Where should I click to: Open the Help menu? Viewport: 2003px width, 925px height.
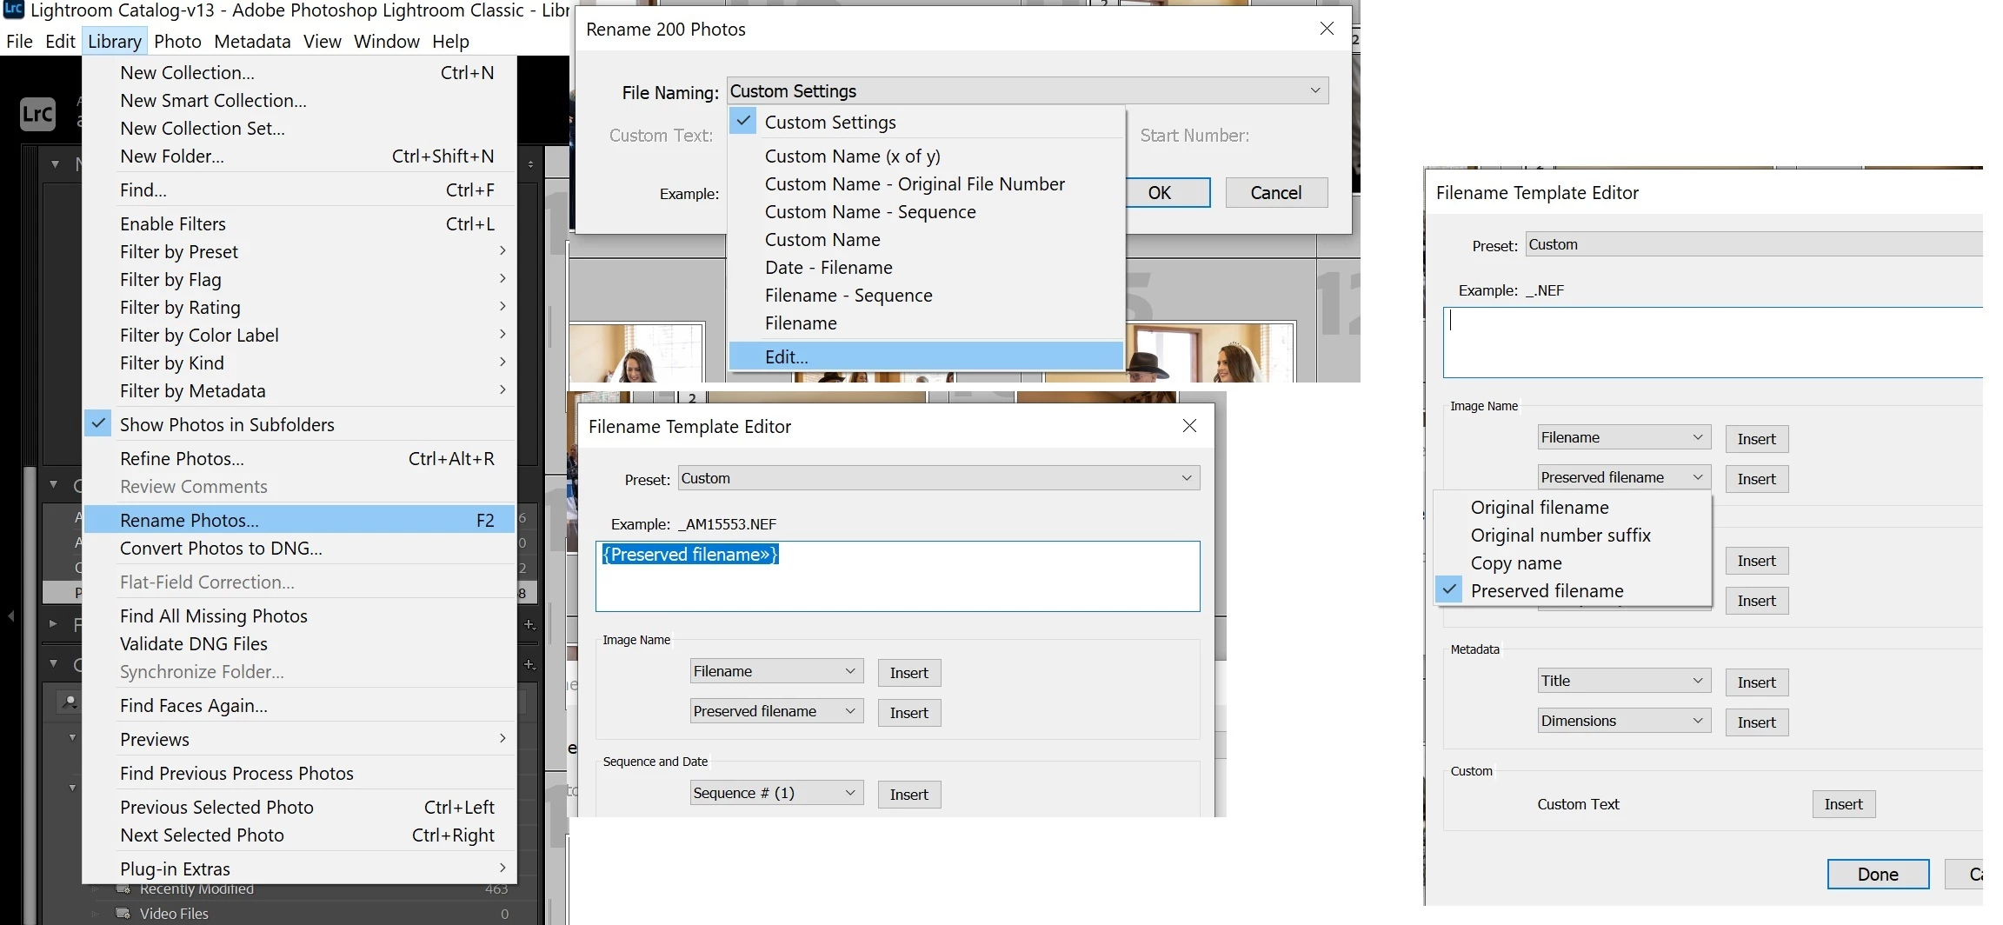pos(450,41)
